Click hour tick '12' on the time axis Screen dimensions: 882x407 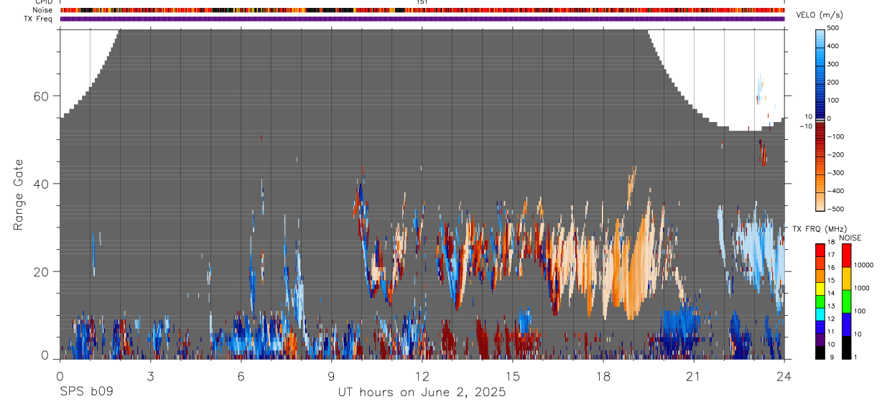click(422, 375)
